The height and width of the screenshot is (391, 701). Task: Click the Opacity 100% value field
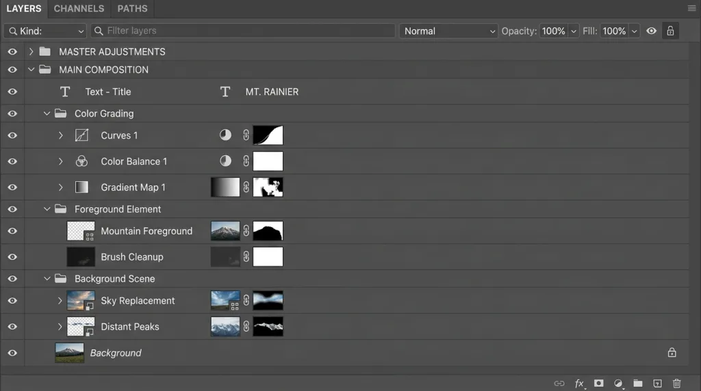[x=553, y=31]
